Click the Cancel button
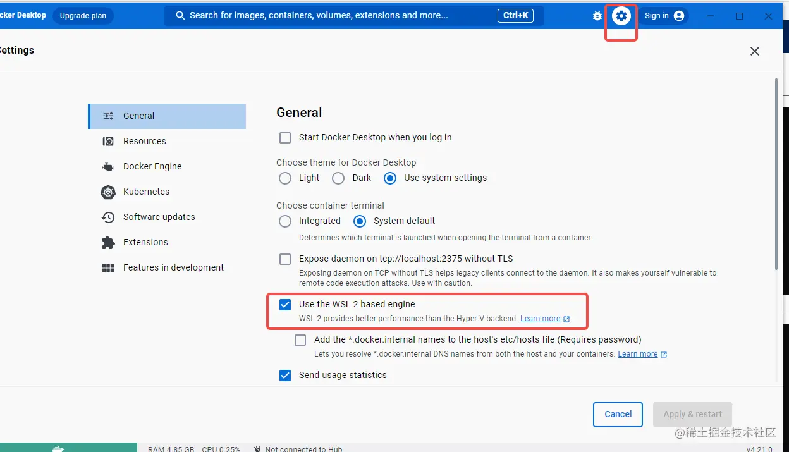Screen dimensions: 789x452 [618, 415]
